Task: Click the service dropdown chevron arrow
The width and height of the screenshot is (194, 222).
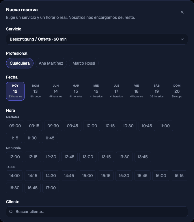Action: pos(182,39)
